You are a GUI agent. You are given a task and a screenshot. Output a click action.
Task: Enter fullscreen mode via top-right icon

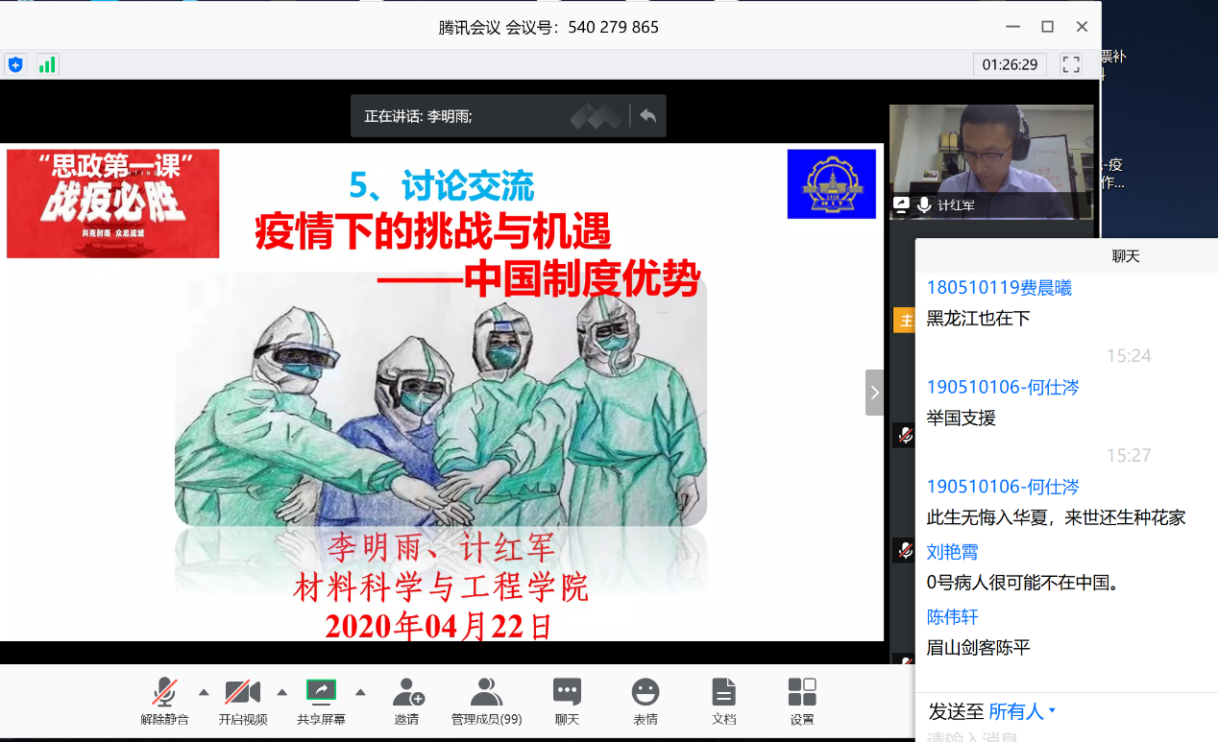(x=1071, y=65)
